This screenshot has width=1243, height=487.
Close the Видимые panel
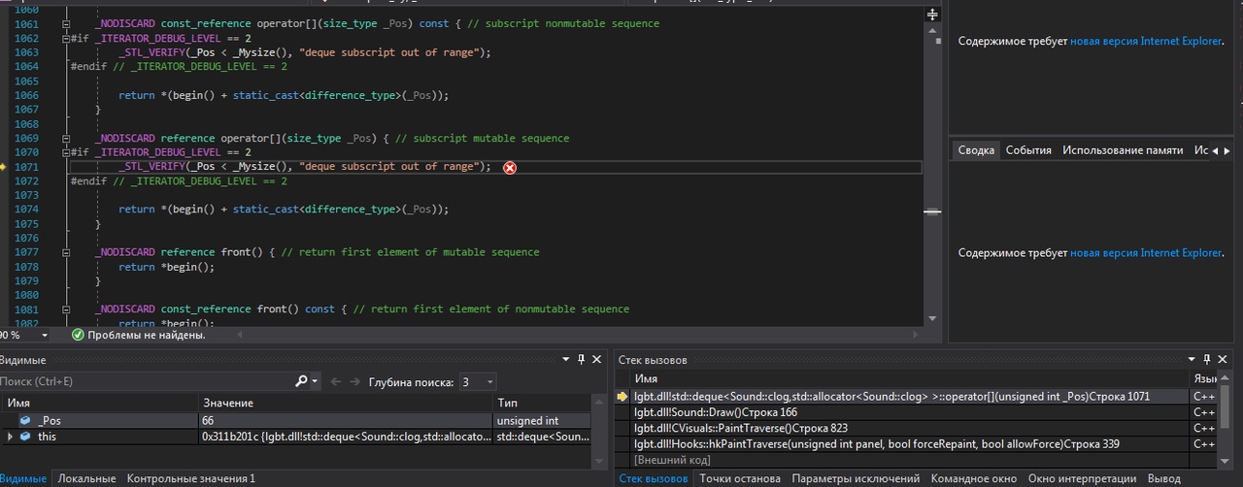[595, 360]
